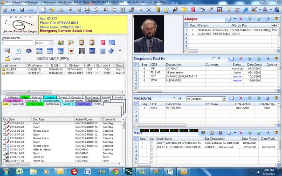Check the All box in Procedures panel

(174, 99)
